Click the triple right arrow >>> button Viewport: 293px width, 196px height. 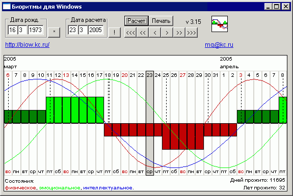coord(192,33)
